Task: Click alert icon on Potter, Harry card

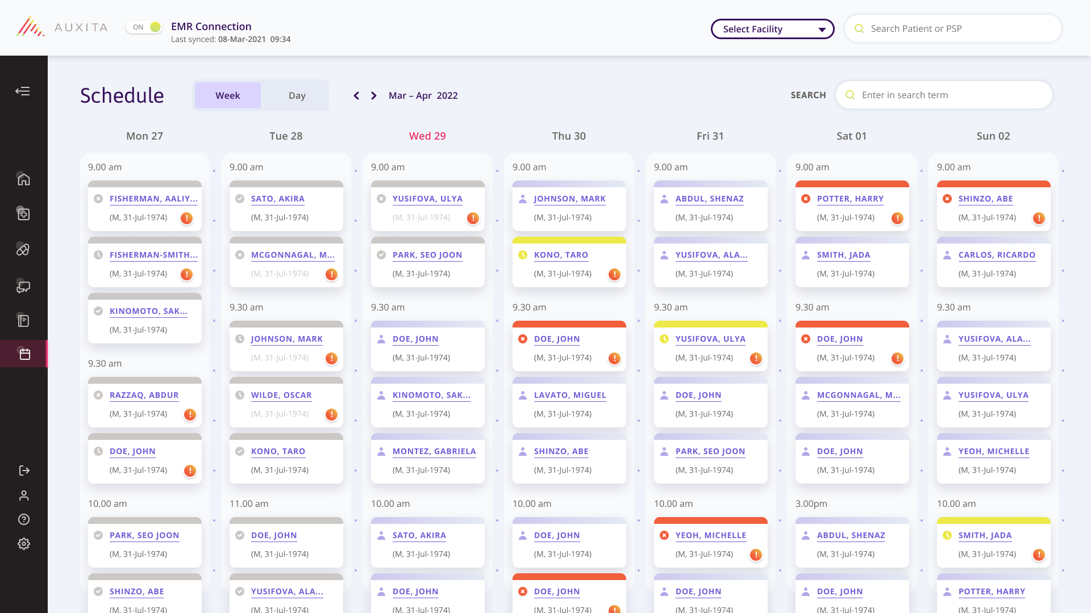Action: (x=897, y=218)
